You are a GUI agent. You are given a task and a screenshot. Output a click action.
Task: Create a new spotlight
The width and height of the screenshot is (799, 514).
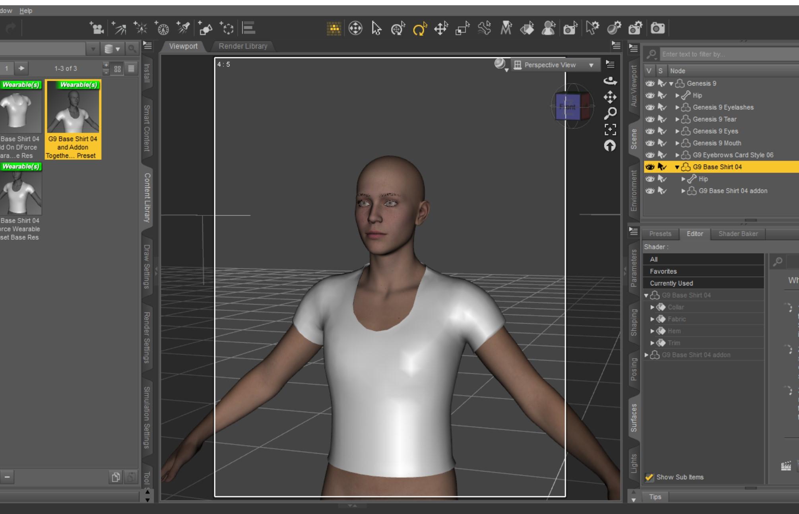point(184,28)
